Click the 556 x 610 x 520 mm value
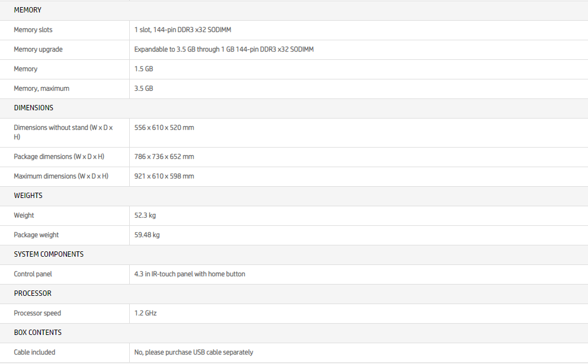This screenshot has width=588, height=364. (164, 127)
